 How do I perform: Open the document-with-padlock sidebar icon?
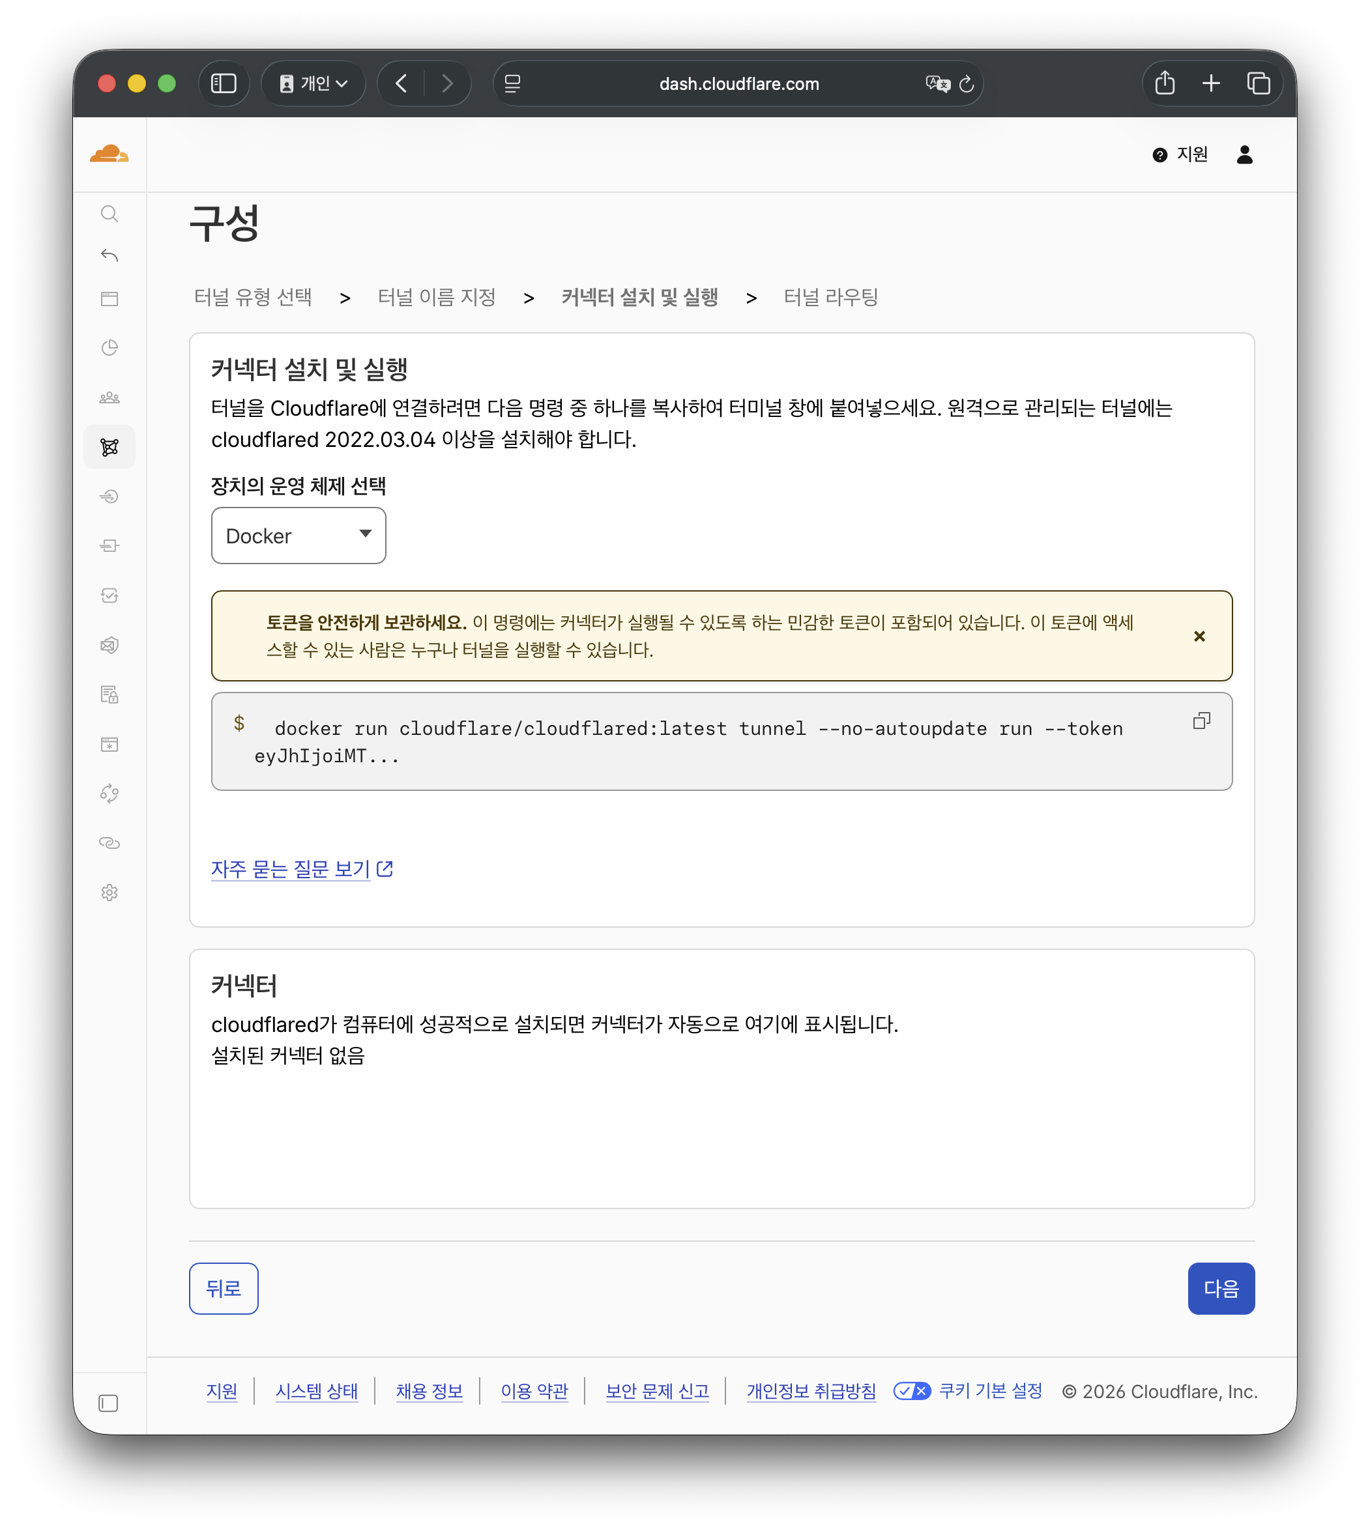tap(109, 694)
